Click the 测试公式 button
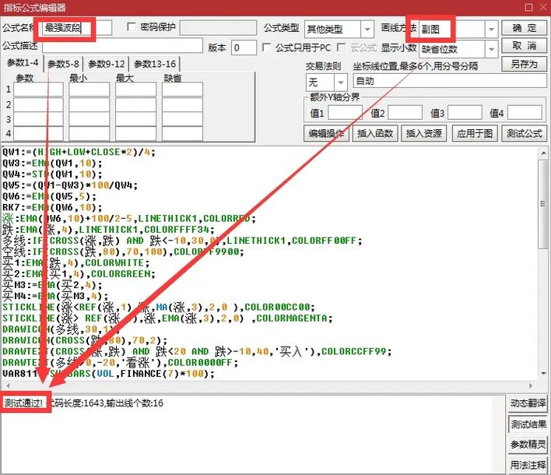Image resolution: width=551 pixels, height=475 pixels. click(x=525, y=133)
